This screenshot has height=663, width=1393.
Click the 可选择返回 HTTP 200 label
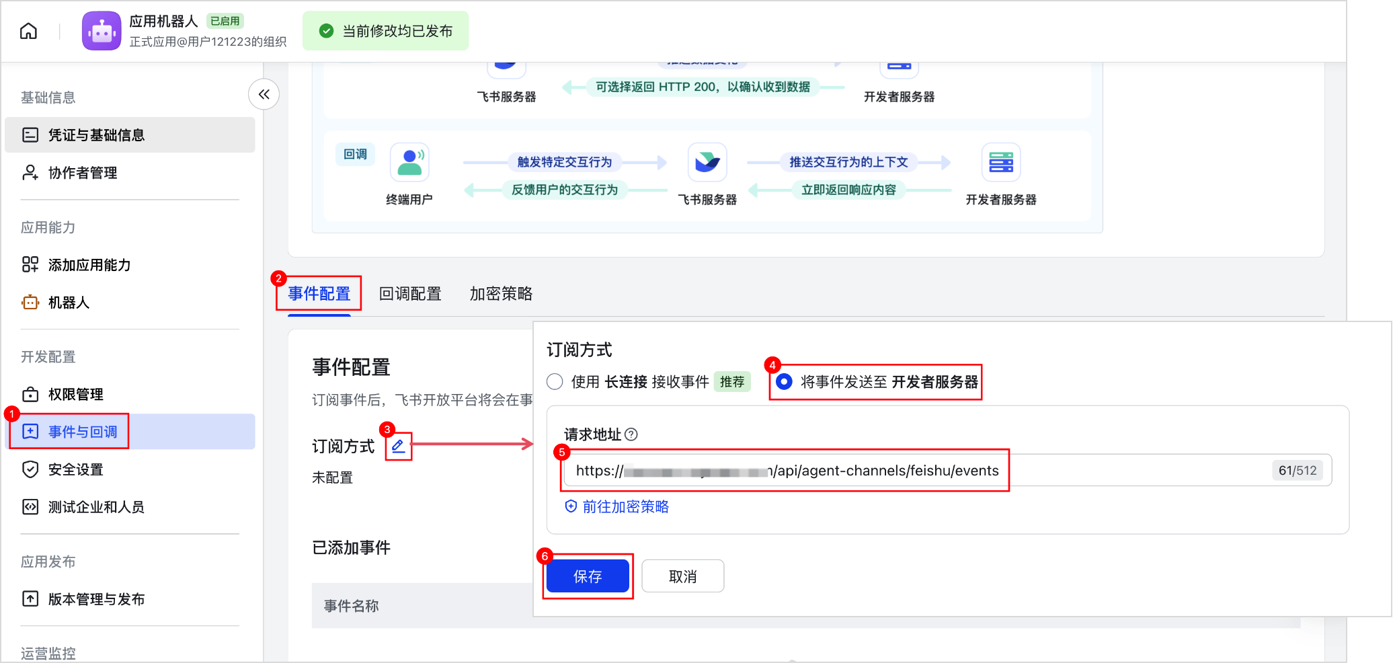(x=703, y=87)
